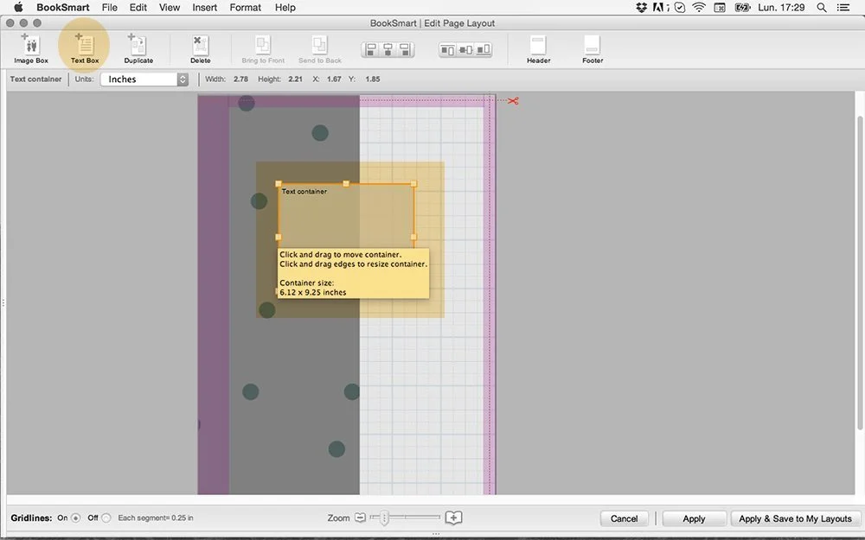This screenshot has width=865, height=540.
Task: Open the Insert menu
Action: tap(204, 7)
